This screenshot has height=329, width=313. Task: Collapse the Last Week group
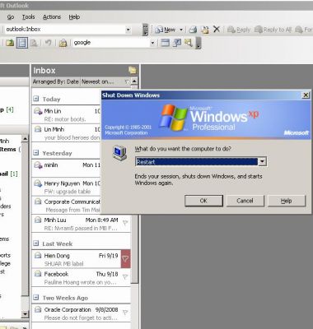point(36,243)
